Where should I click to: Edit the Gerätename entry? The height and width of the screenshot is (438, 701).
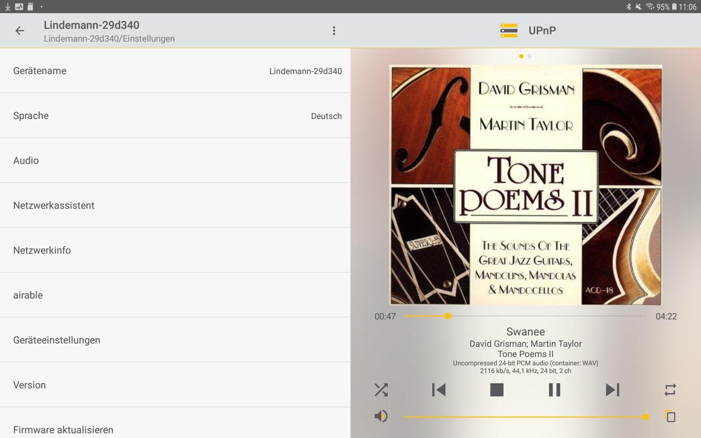(x=175, y=71)
